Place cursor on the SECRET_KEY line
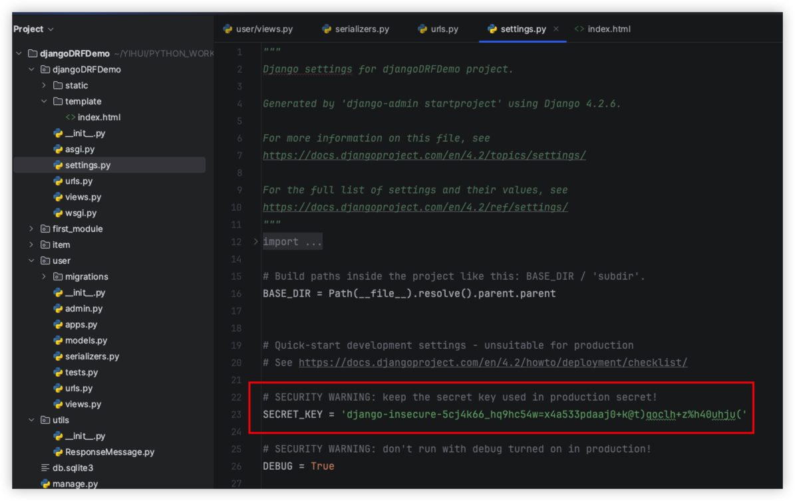The height and width of the screenshot is (501, 795). [504, 415]
